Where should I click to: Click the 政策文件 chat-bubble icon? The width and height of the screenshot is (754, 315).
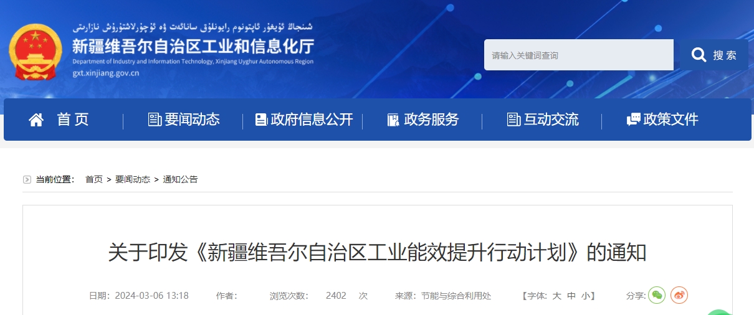pos(633,120)
